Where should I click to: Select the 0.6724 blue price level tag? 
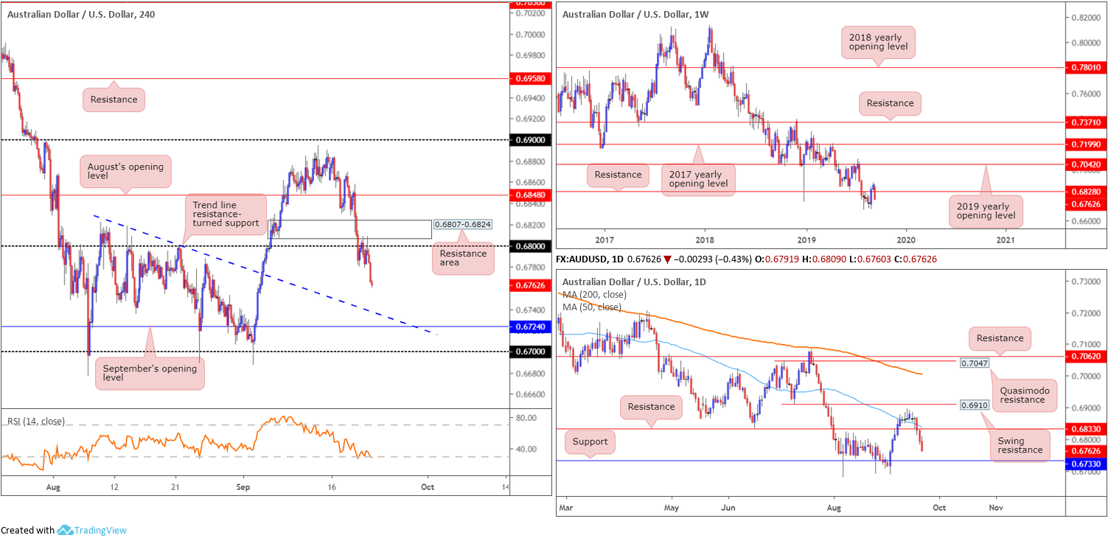[x=529, y=326]
